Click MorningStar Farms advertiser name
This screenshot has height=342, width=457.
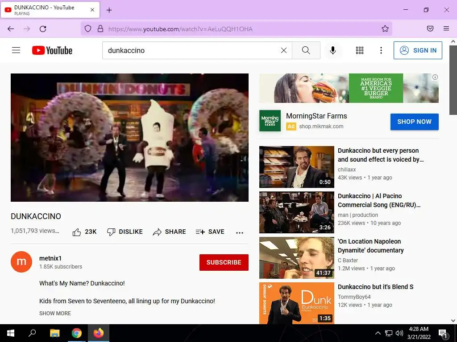pyautogui.click(x=316, y=116)
